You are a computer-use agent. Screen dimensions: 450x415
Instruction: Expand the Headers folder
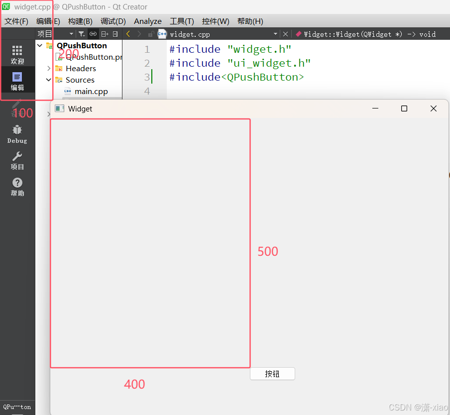pyautogui.click(x=49, y=68)
